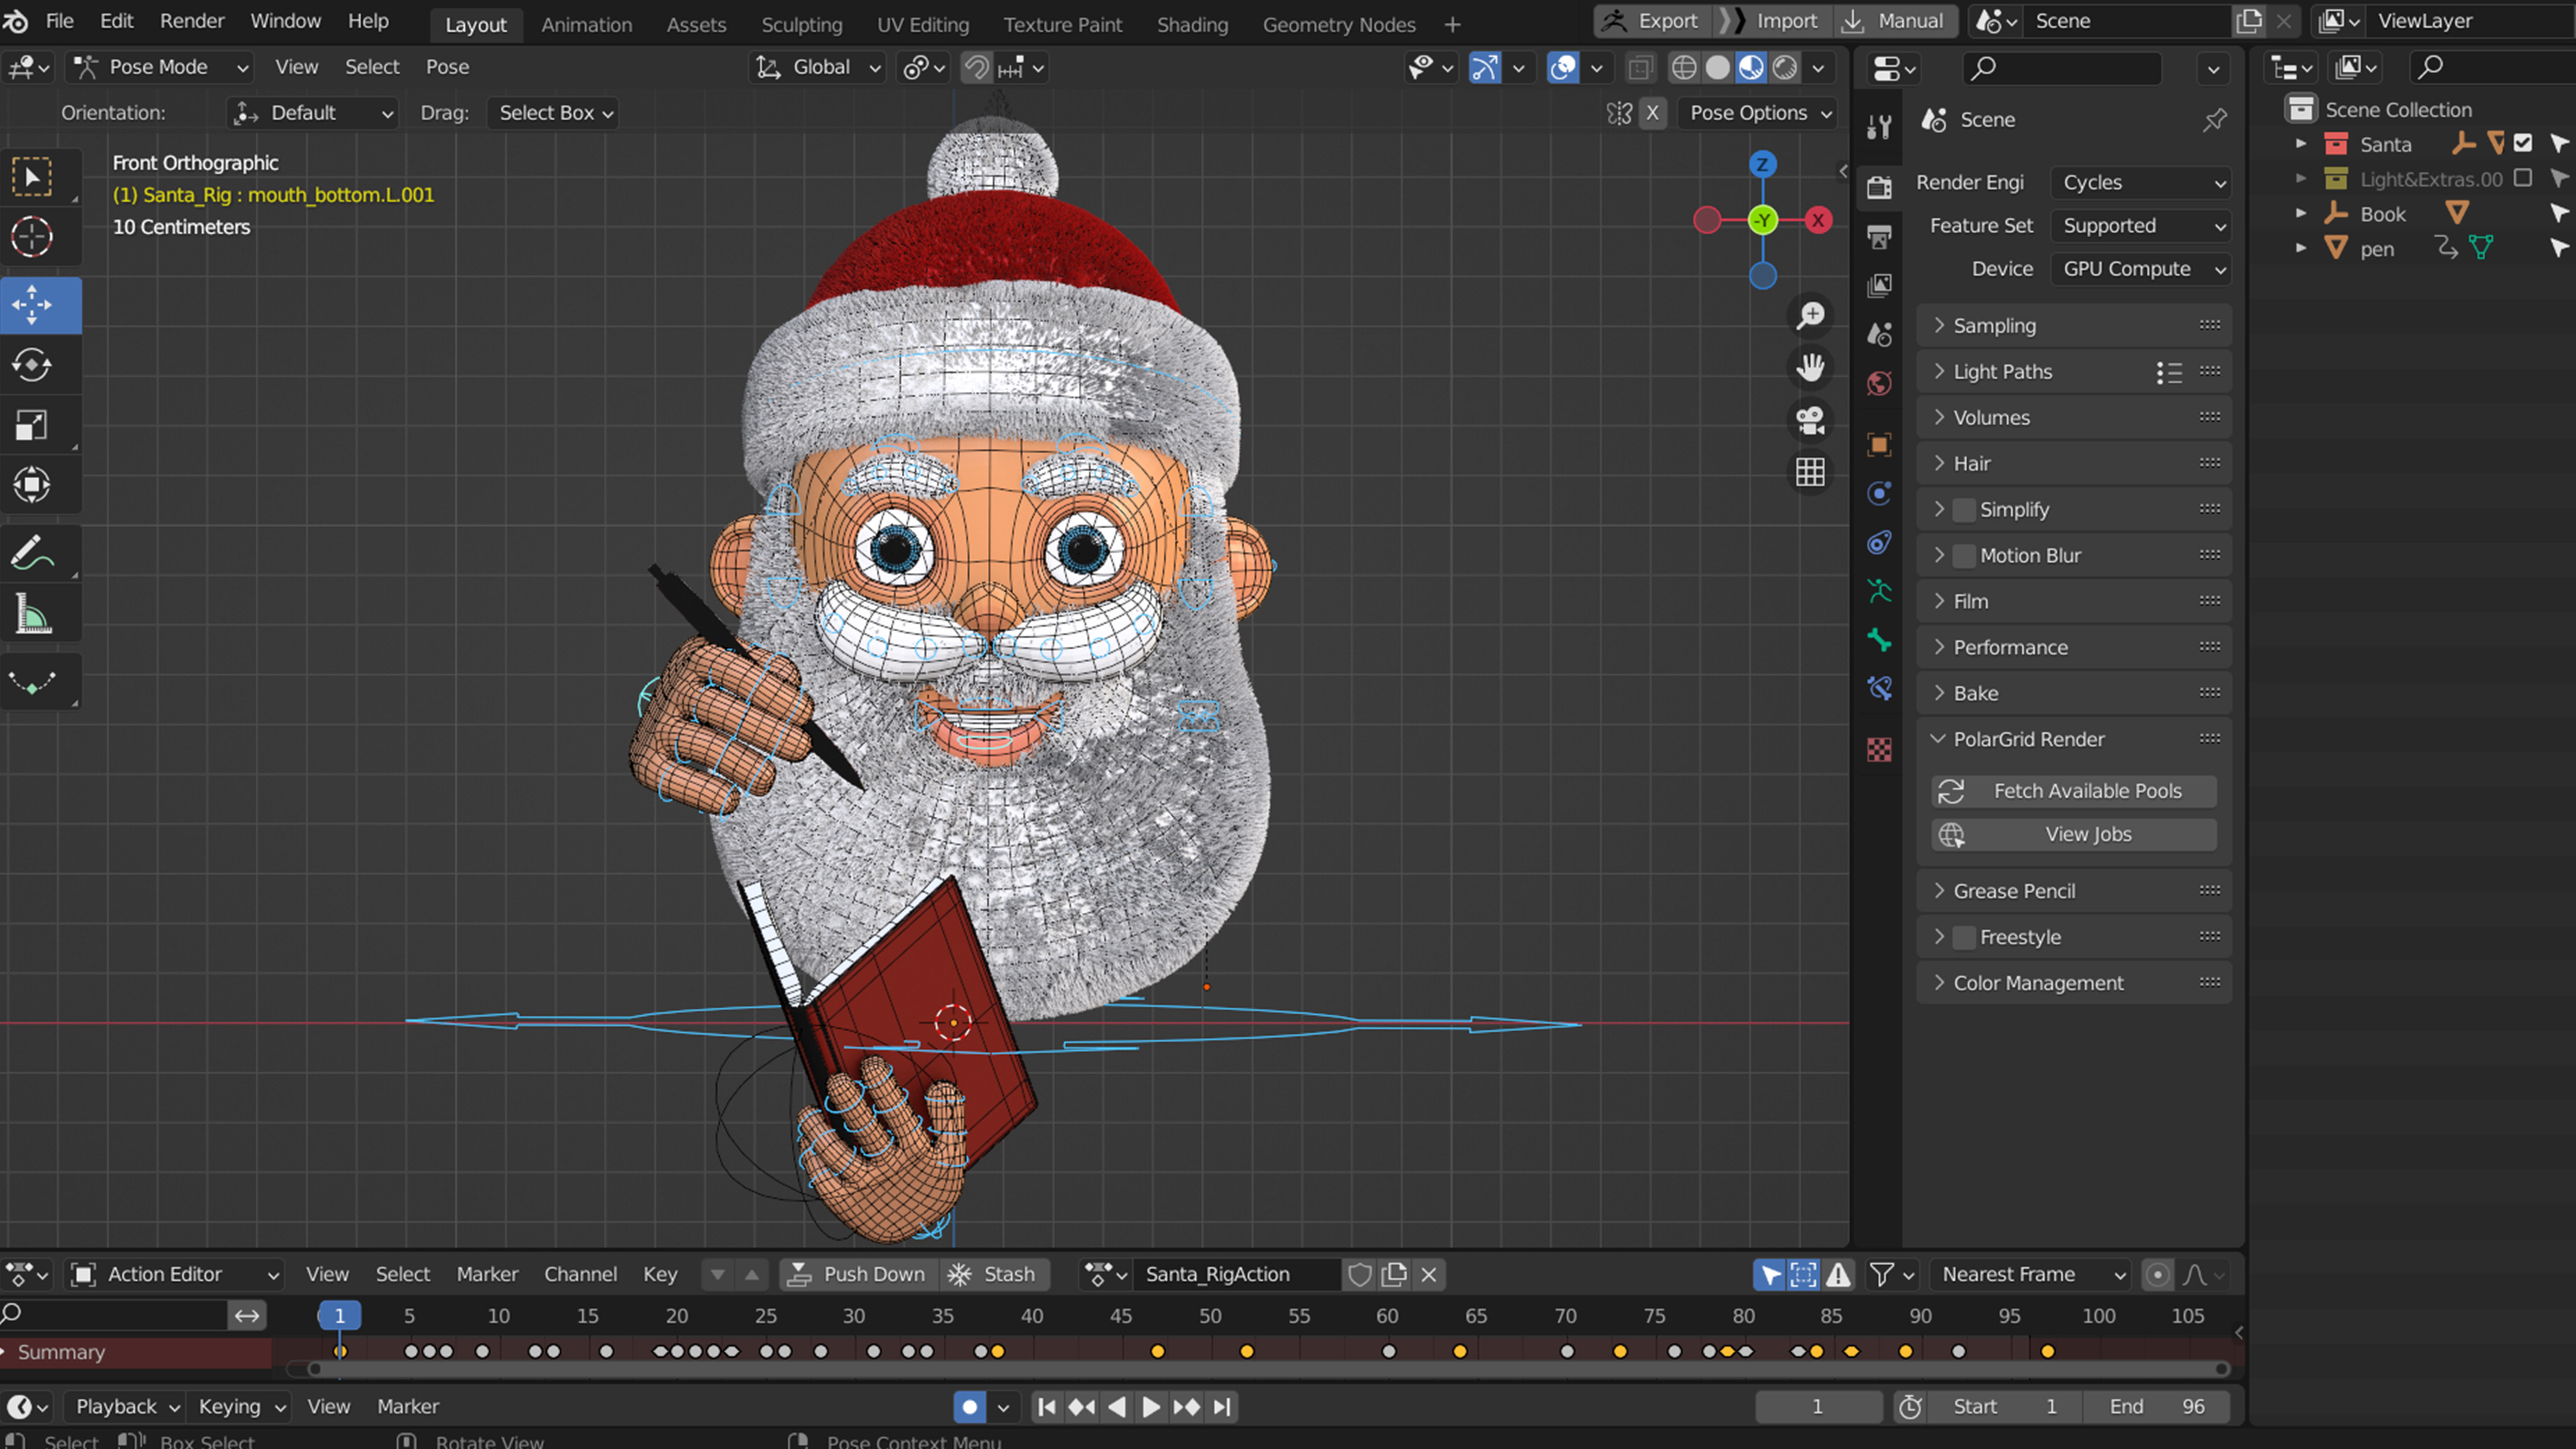Select solid viewport shading
This screenshot has height=1449, width=2576.
click(1718, 68)
